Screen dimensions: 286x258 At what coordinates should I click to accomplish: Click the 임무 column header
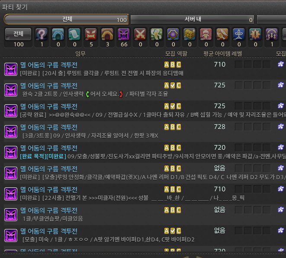coord(80,54)
